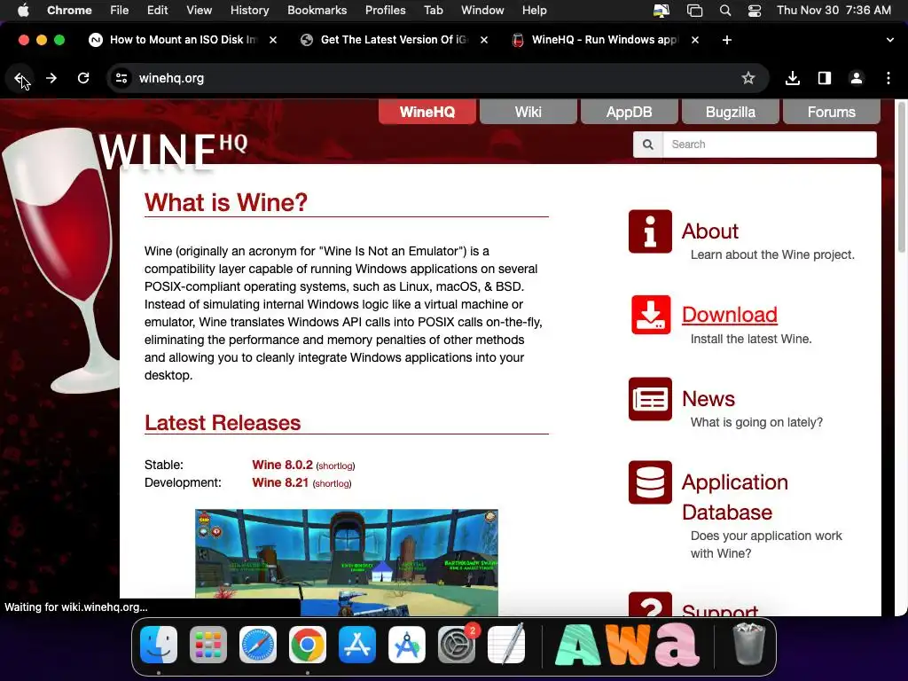This screenshot has height=681, width=908.
Task: Open Finder from the Dock
Action: 159,645
